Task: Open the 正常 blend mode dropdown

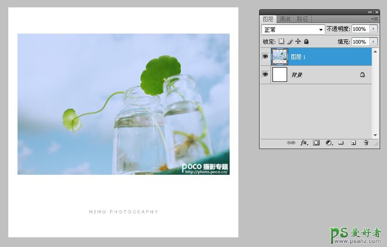Action: (293, 29)
